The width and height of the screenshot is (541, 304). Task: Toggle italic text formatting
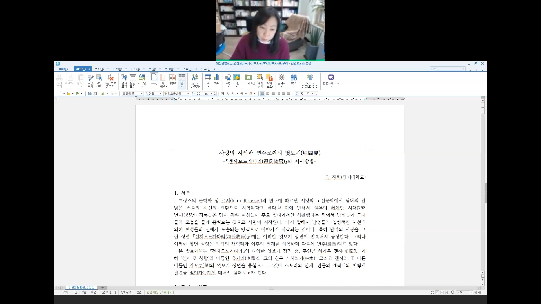coord(228,94)
